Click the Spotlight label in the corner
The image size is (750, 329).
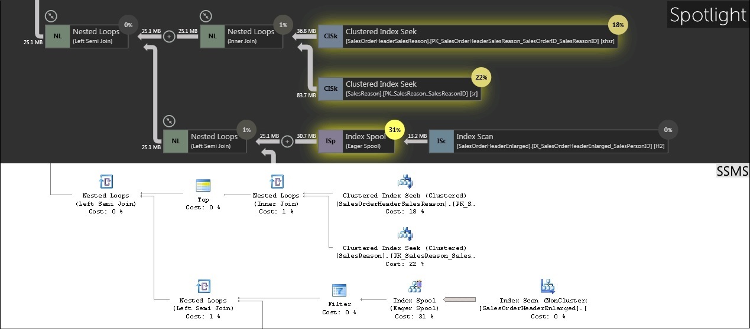tap(708, 15)
